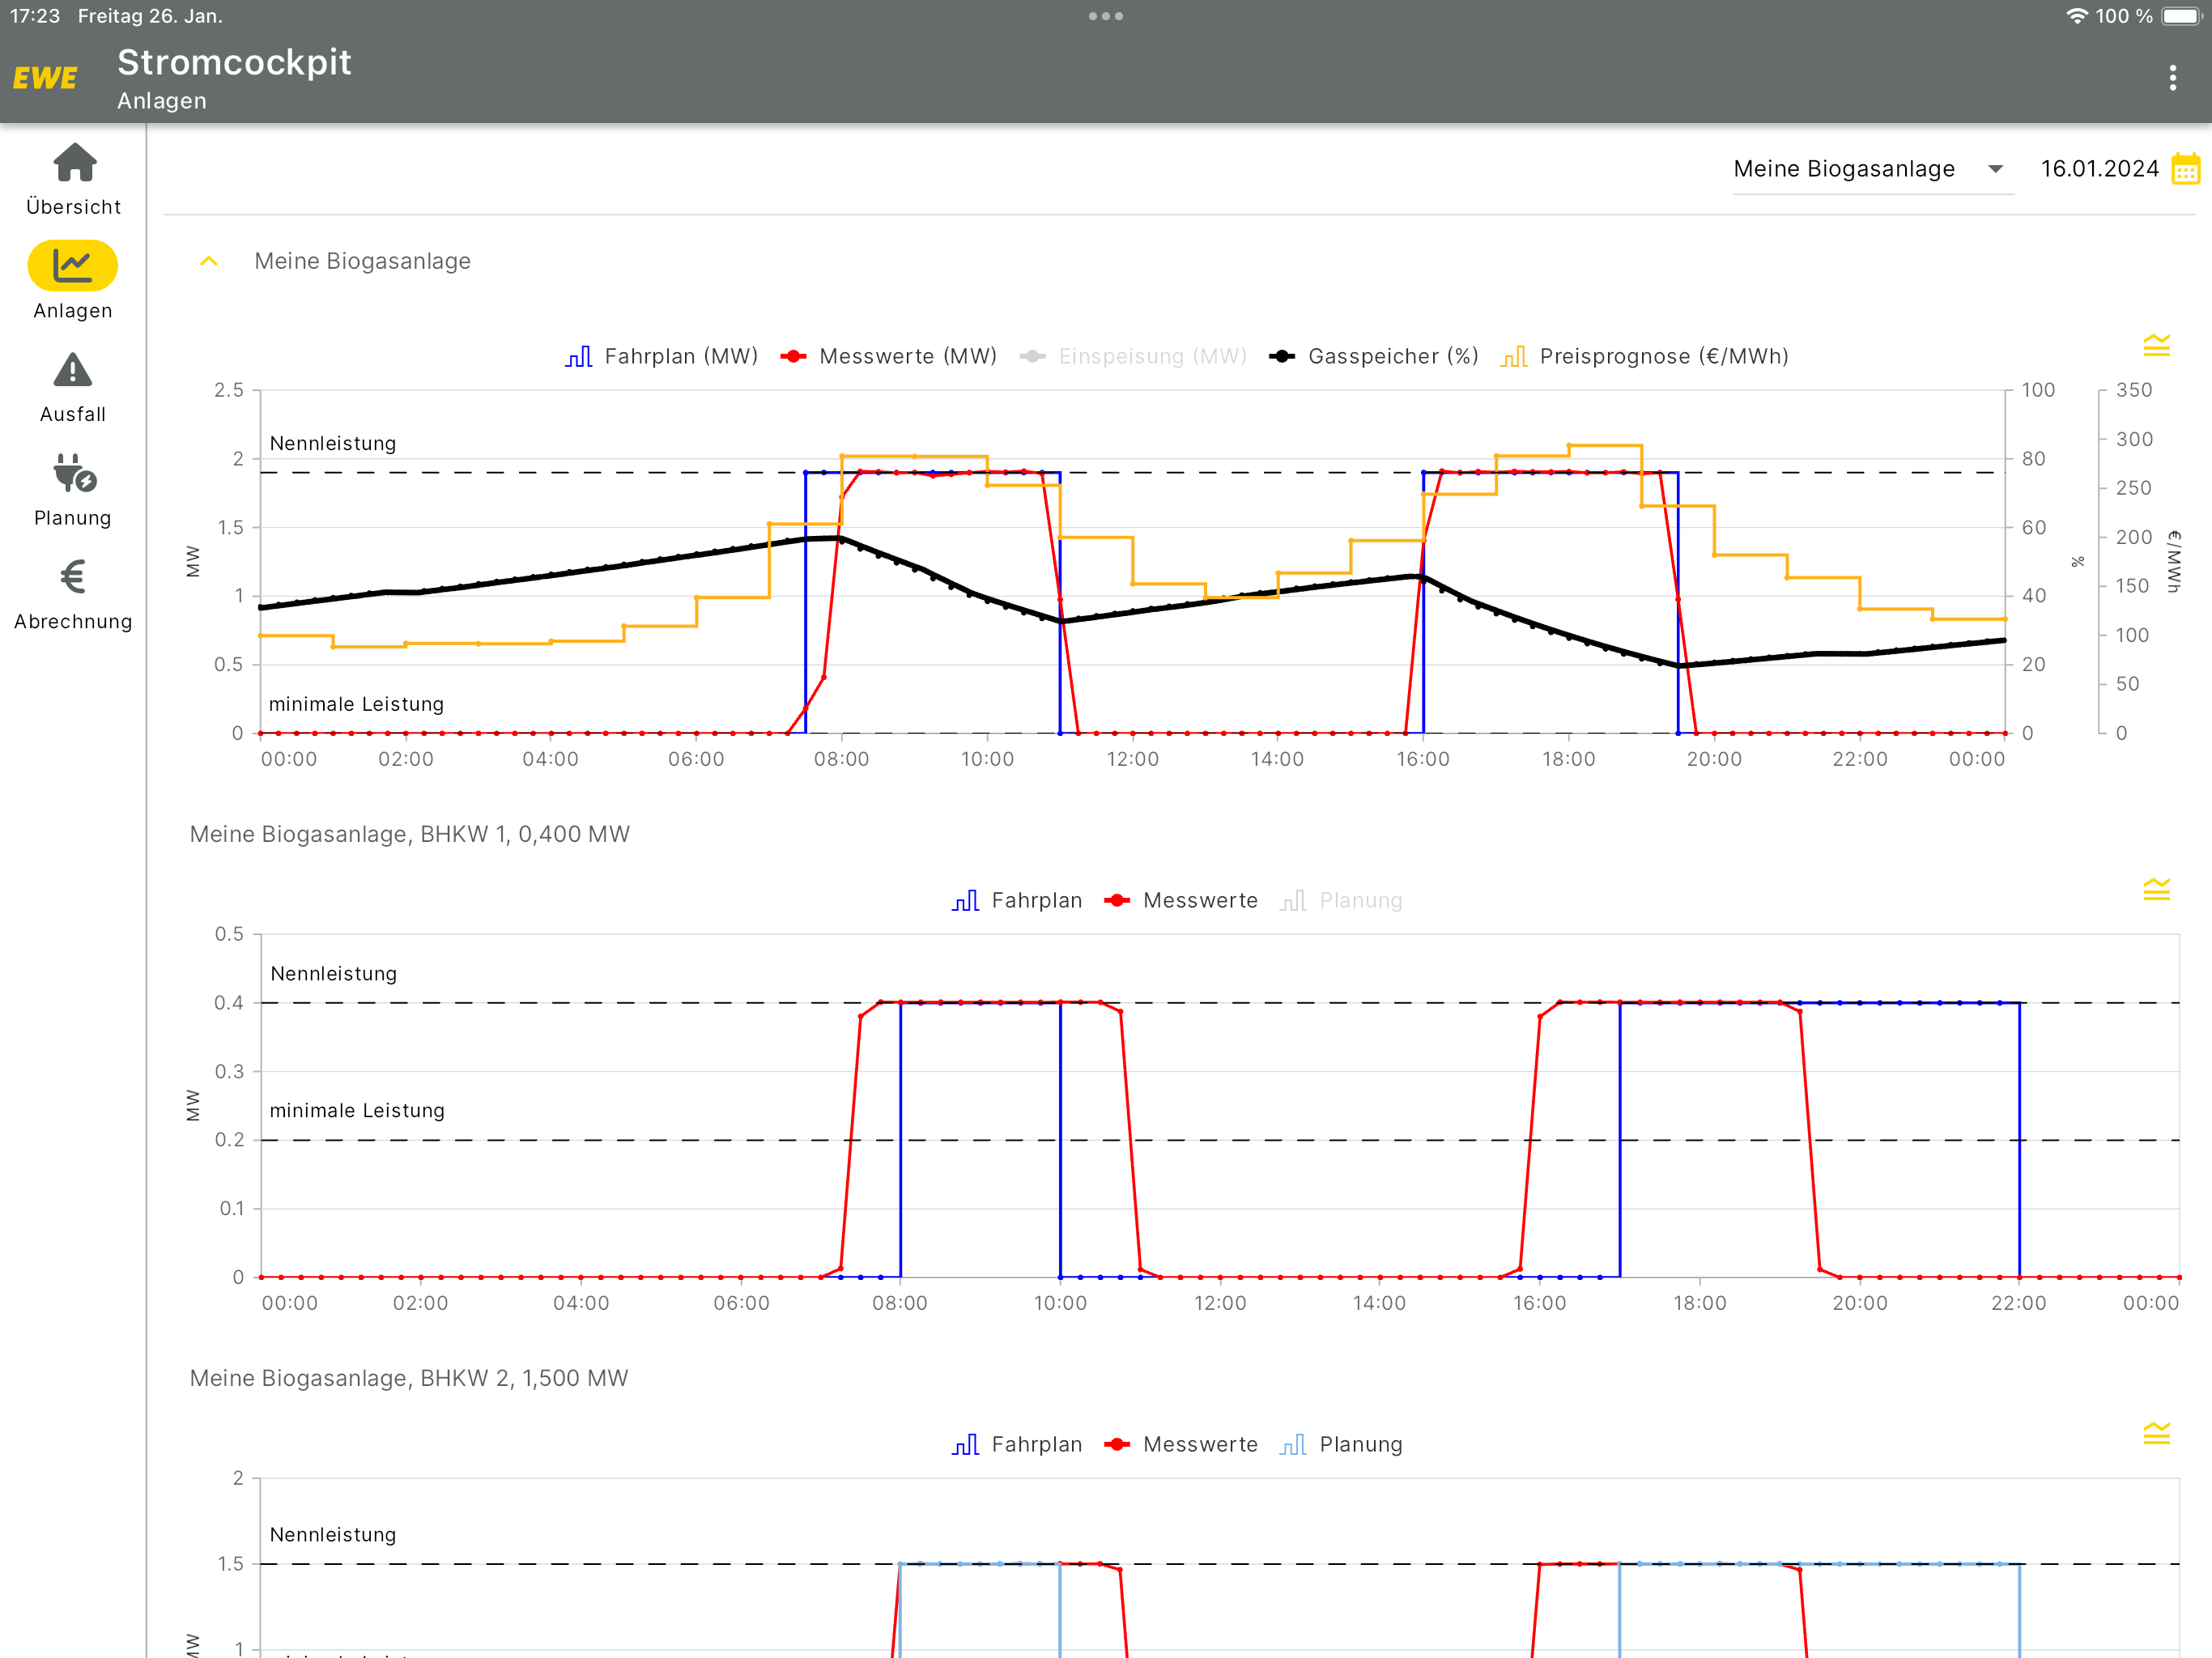Tap the battery status icon
This screenshot has height=1658, width=2212.
[x=2182, y=16]
